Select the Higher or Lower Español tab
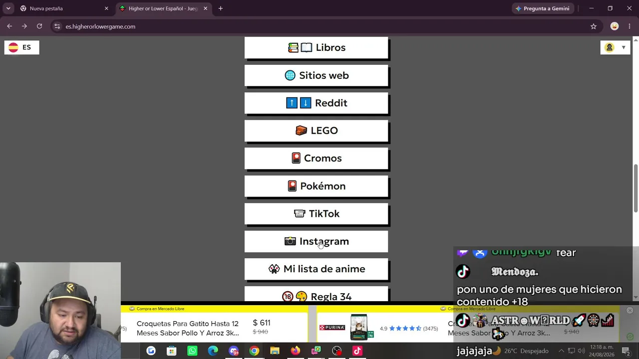The height and width of the screenshot is (359, 639). (163, 8)
